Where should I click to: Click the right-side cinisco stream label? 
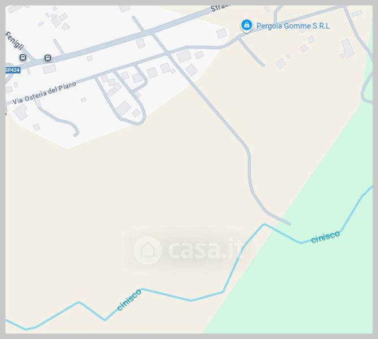point(325,237)
